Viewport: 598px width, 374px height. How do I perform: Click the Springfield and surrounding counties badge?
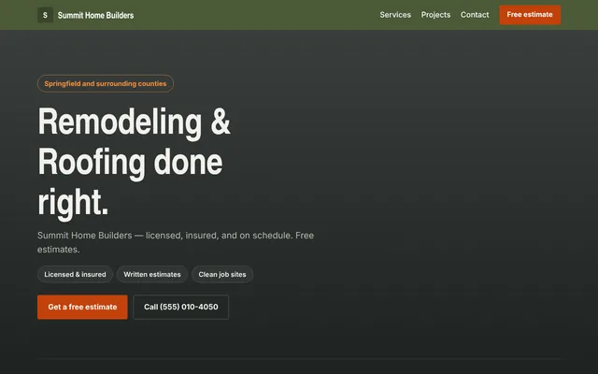click(106, 83)
